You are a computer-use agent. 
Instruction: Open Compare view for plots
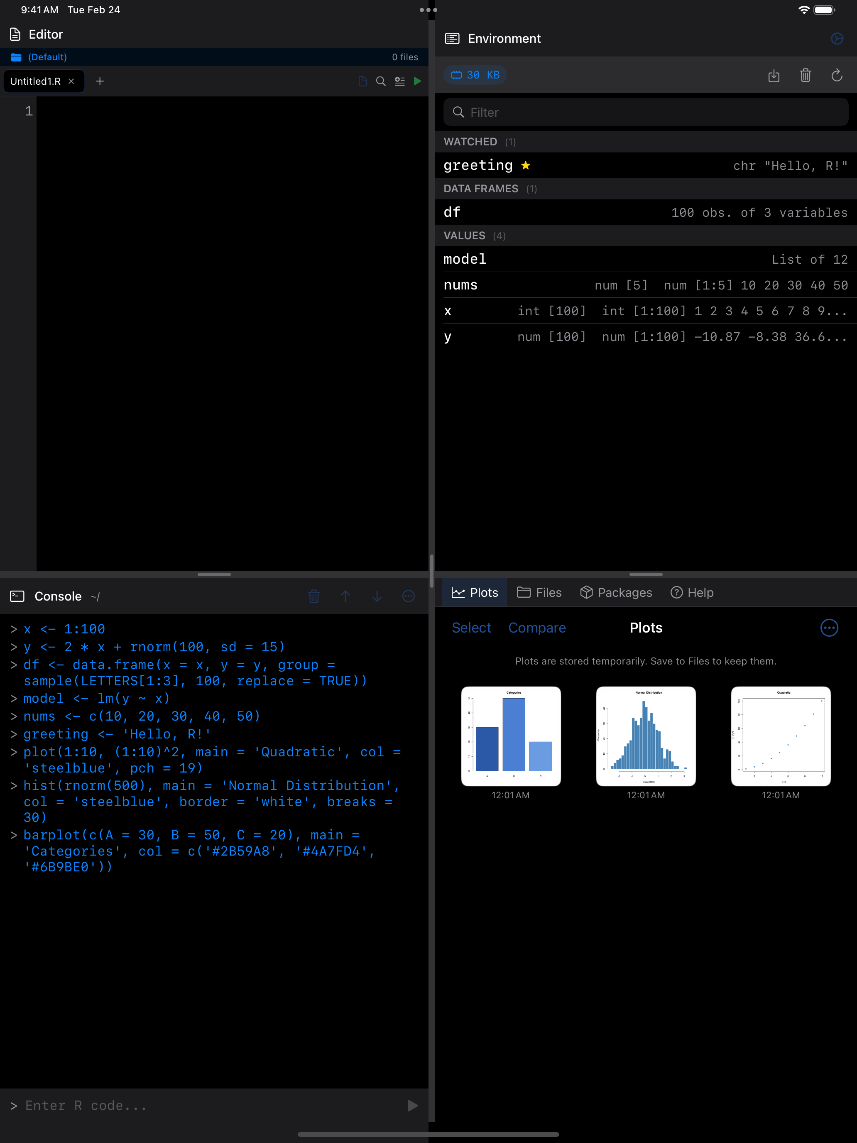coord(537,627)
